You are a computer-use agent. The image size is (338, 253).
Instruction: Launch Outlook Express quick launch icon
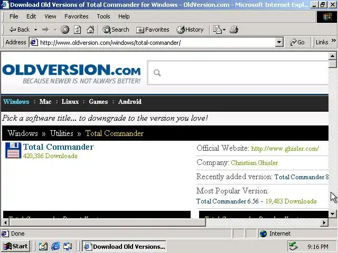(68, 246)
